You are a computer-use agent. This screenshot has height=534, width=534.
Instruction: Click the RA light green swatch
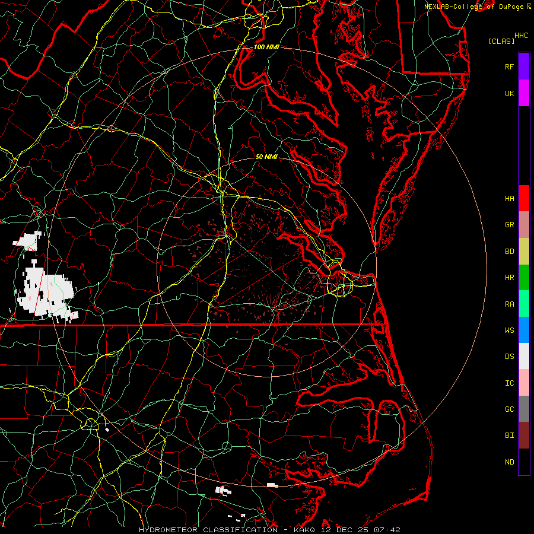[524, 303]
